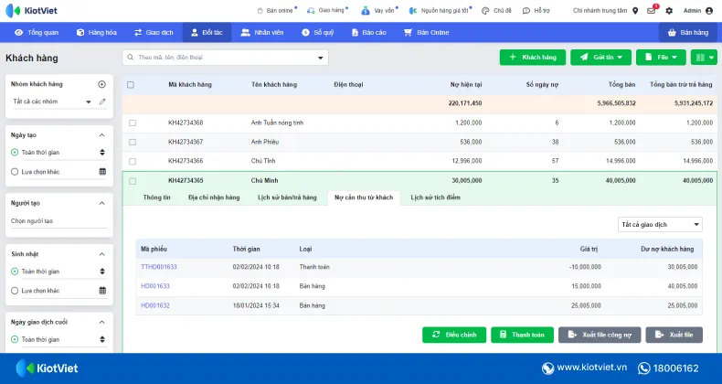The height and width of the screenshot is (384, 722).
Task: Expand the 'Tất cả giao dịch' filter dropdown
Action: (x=660, y=224)
